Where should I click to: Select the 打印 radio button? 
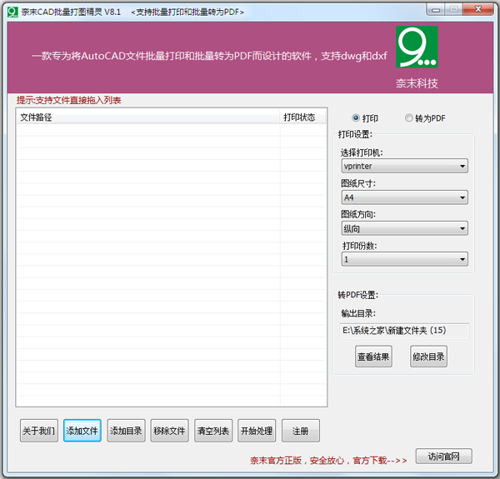click(357, 118)
